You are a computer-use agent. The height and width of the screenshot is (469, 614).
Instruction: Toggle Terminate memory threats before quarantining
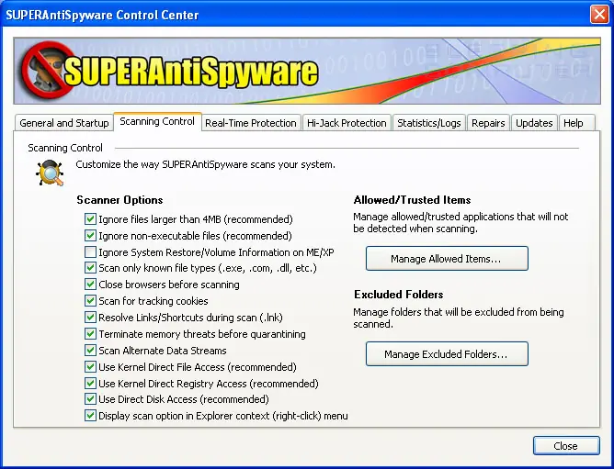click(90, 334)
